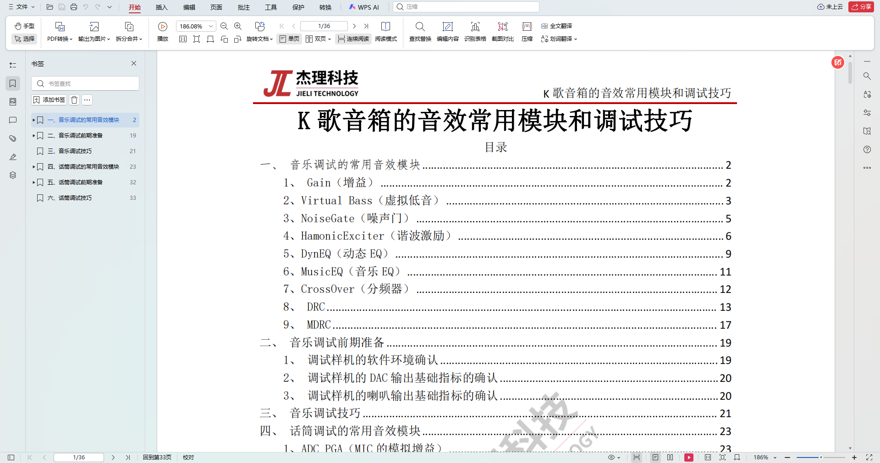
Task: Open 查找替换 find and replace
Action: (x=420, y=32)
